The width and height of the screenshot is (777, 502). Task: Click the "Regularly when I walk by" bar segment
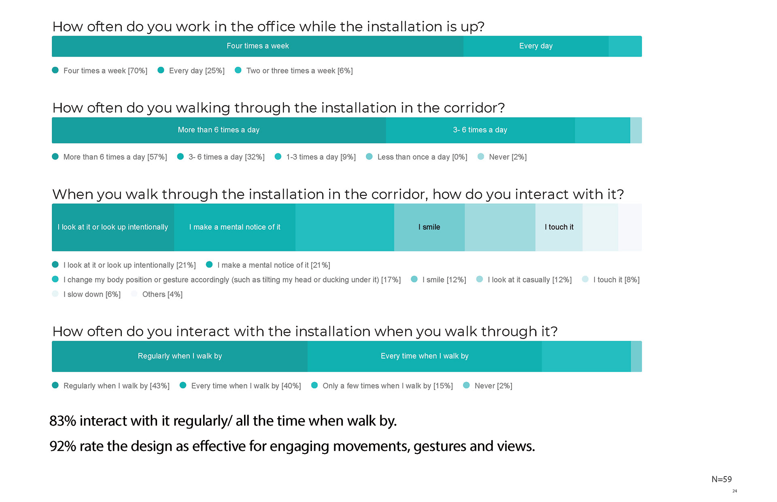180,356
